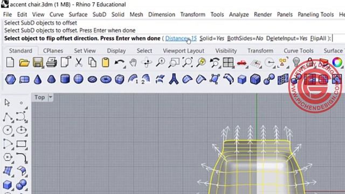Select the Rotate view icon

coord(147,63)
